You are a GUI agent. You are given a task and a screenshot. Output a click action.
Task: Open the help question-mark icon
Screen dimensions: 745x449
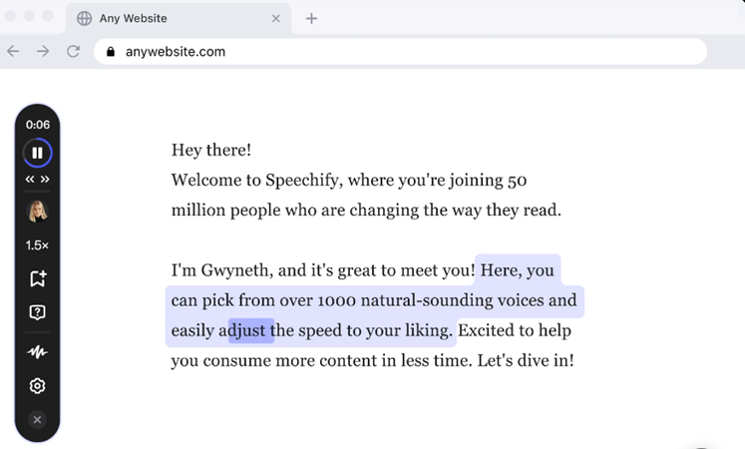pos(37,312)
